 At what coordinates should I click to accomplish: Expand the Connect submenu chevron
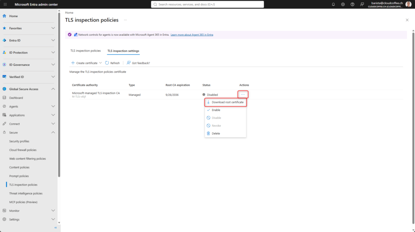53,124
